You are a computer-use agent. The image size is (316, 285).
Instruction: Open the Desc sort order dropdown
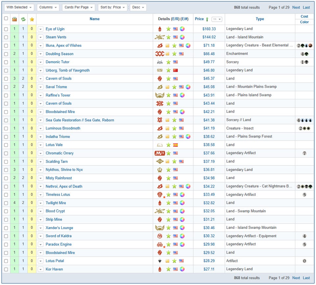tap(138, 7)
